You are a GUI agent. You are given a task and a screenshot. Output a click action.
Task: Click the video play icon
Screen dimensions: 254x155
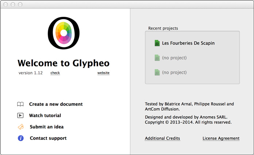(20, 116)
